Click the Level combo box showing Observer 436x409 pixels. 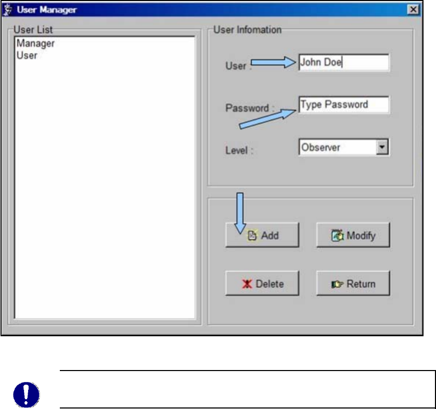[x=344, y=147]
